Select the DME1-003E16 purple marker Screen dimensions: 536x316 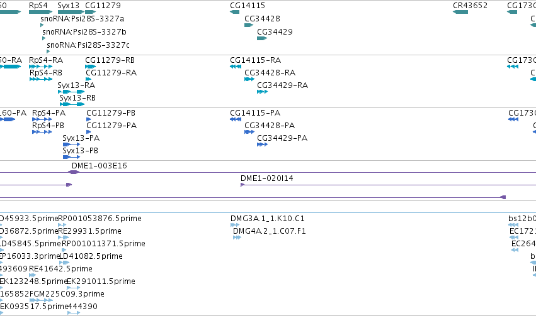coord(74,172)
